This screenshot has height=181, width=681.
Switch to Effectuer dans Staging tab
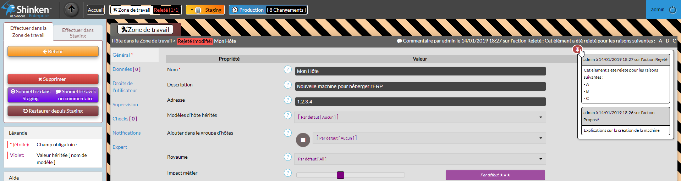[x=78, y=33]
